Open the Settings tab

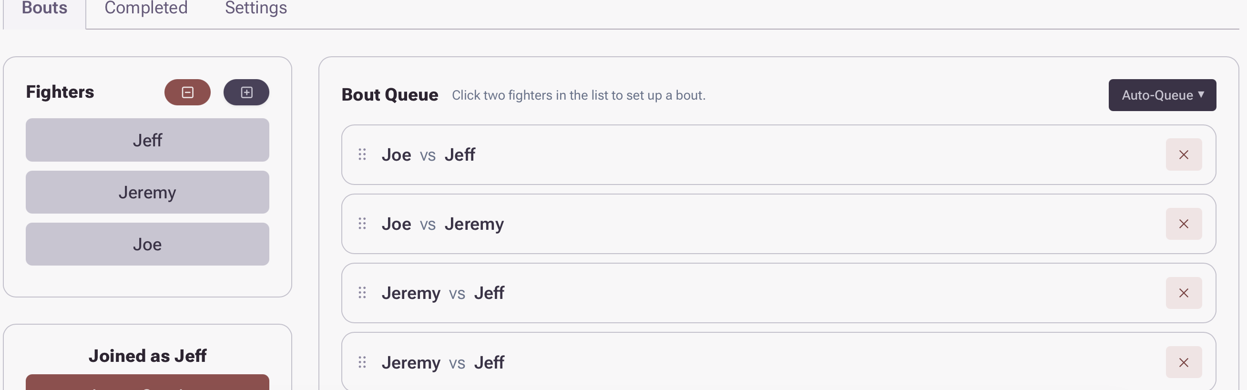pyautogui.click(x=256, y=8)
